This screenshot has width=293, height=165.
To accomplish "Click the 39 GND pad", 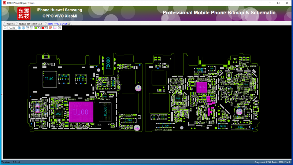I will 240,111.
